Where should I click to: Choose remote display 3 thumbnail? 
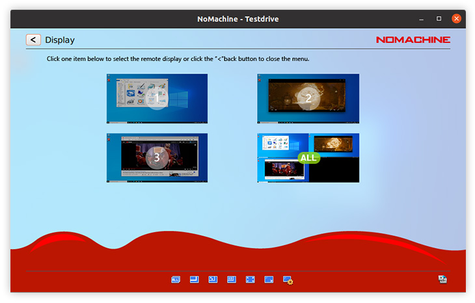(x=157, y=157)
